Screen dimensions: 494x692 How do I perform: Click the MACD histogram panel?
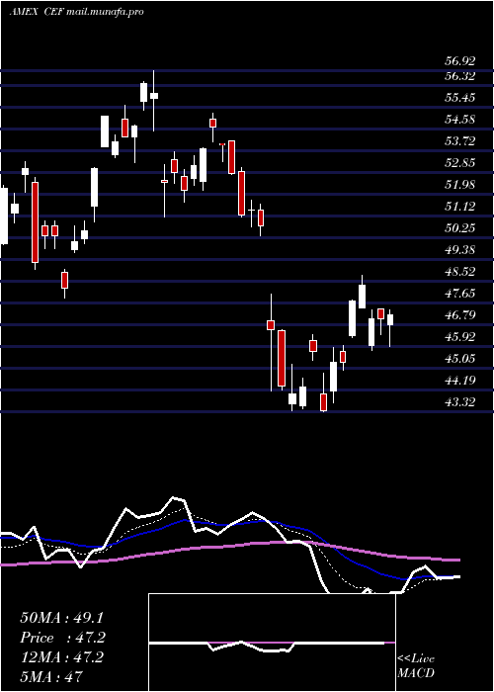(x=272, y=643)
